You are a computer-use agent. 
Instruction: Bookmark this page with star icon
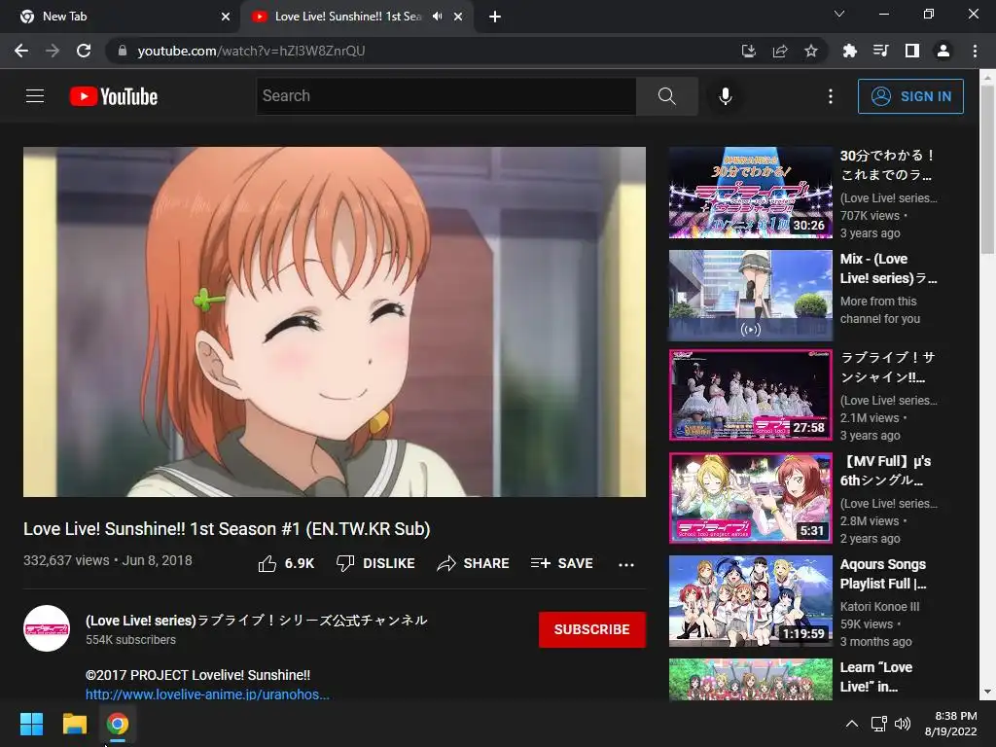click(811, 51)
